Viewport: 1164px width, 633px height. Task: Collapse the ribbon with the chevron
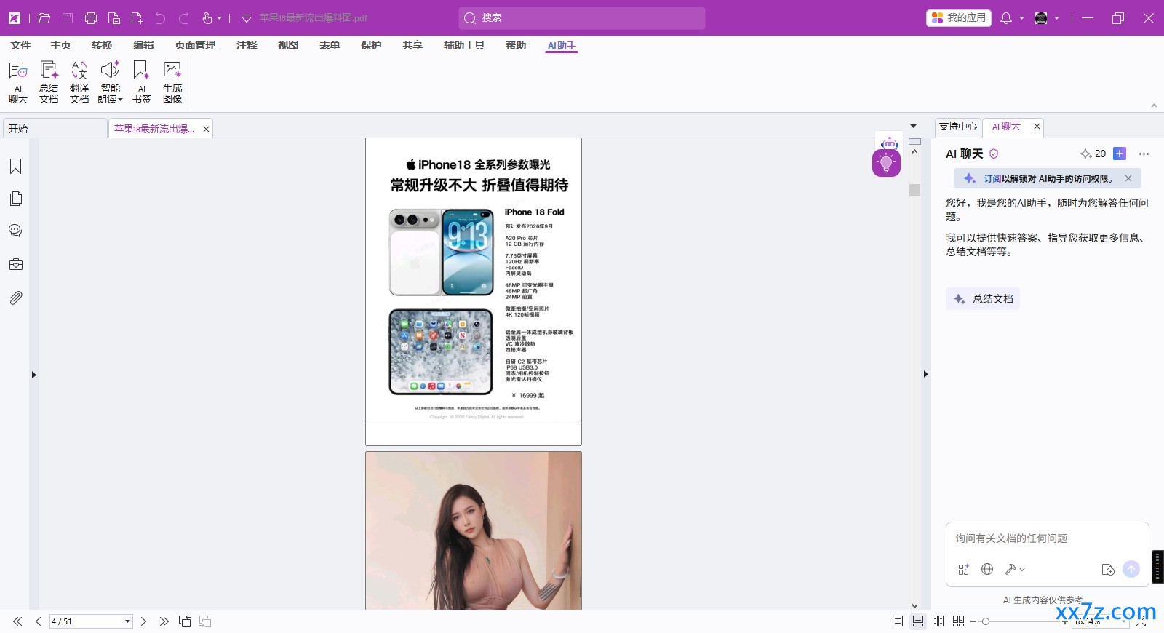point(1154,105)
